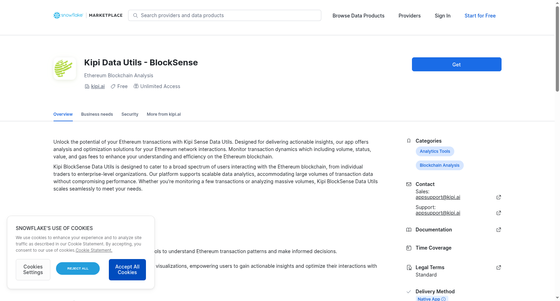This screenshot has height=301, width=560.
Task: Click REJECT ALL cookies button
Action: [78, 268]
